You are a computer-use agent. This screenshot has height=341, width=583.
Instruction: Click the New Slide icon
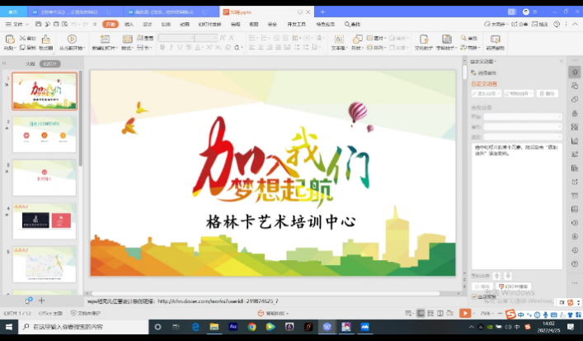(104, 40)
